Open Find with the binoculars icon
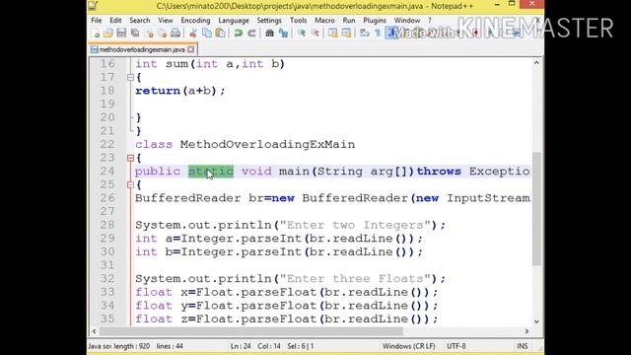Viewport: 631px width, 355px height. pyautogui.click(x=269, y=34)
